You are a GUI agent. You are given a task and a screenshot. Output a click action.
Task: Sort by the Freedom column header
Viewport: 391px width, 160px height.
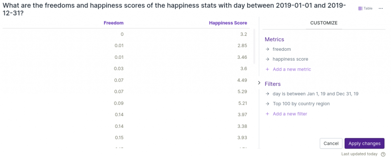point(113,23)
